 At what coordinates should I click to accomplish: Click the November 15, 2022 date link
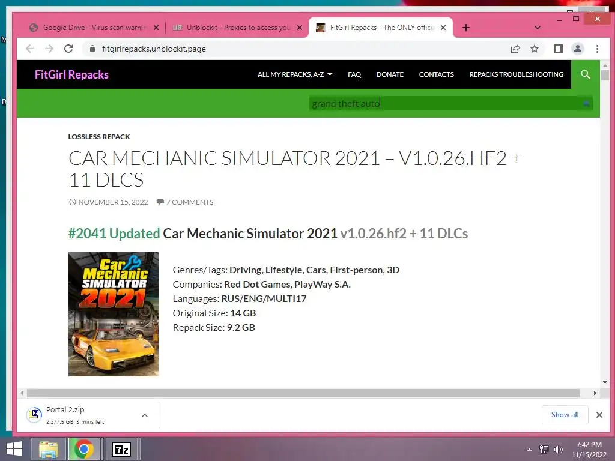coord(109,202)
